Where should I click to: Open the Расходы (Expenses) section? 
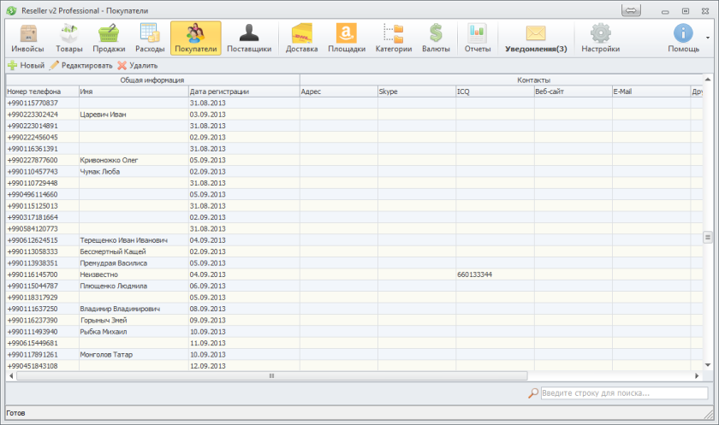[150, 38]
